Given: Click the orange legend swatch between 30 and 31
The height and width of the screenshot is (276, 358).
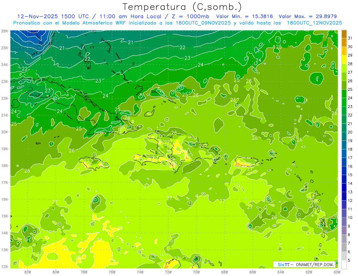Looking at the screenshot, I should pos(344,43).
